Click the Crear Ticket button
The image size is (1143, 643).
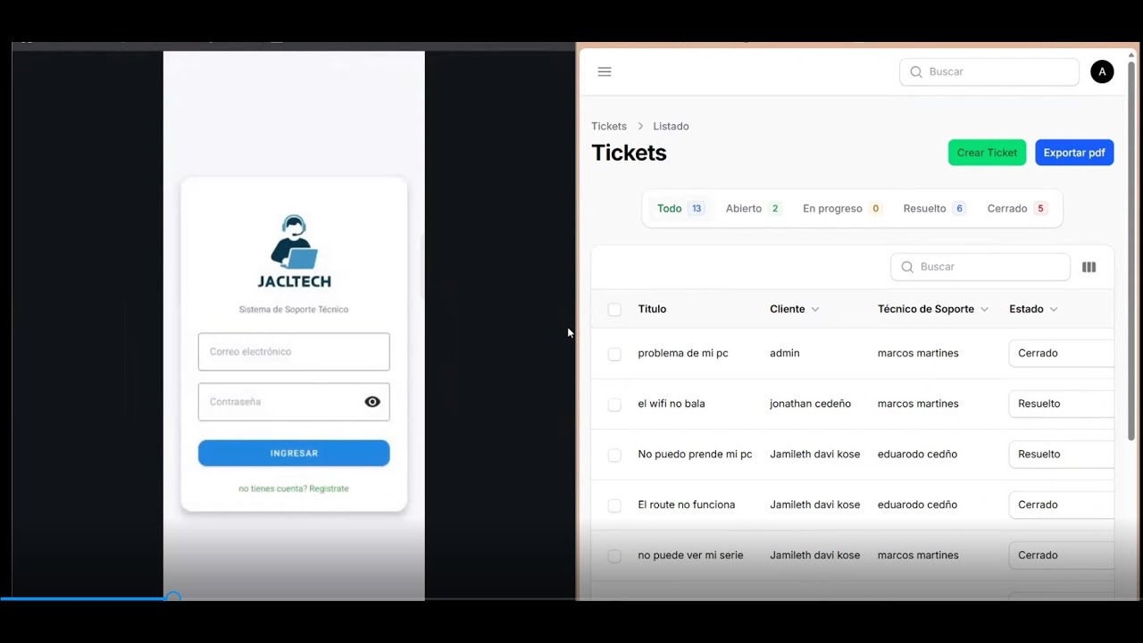[987, 153]
